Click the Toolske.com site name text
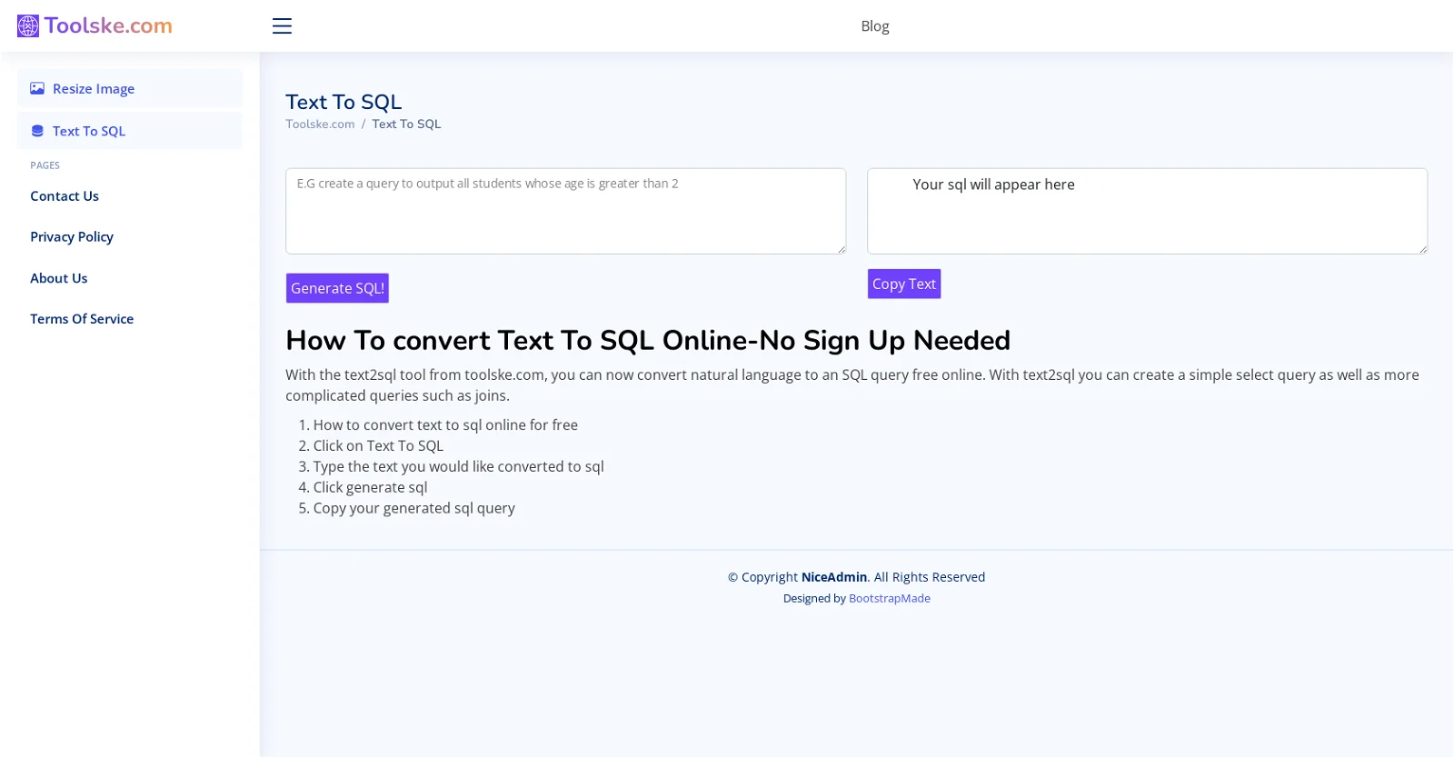This screenshot has width=1454, height=758. (x=109, y=25)
